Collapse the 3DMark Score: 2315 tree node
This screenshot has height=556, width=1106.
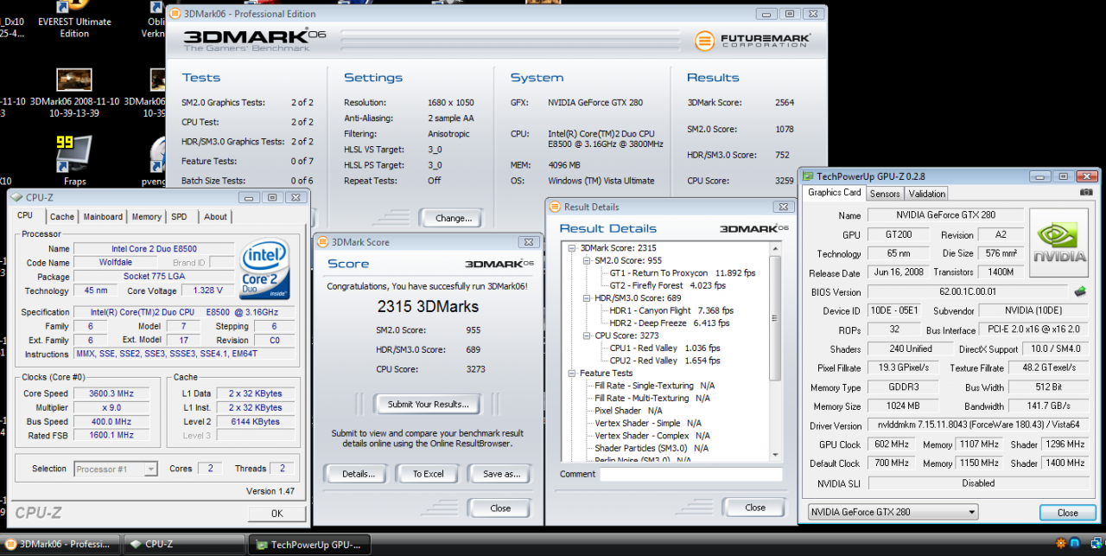click(x=572, y=248)
